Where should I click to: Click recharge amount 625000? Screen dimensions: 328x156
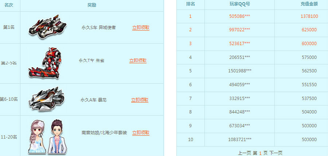[309, 30]
